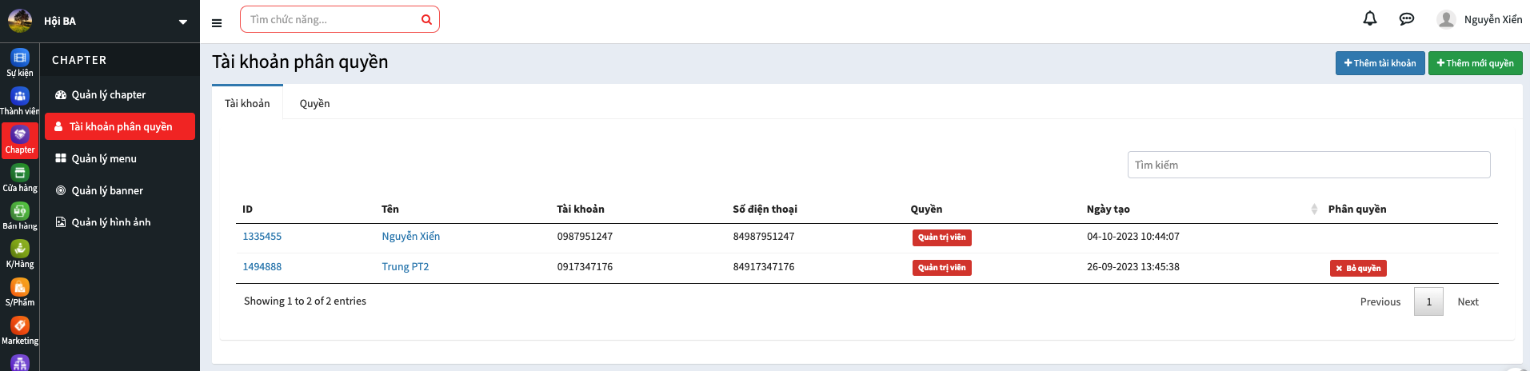Toggle the hamburger menu icon

(217, 23)
